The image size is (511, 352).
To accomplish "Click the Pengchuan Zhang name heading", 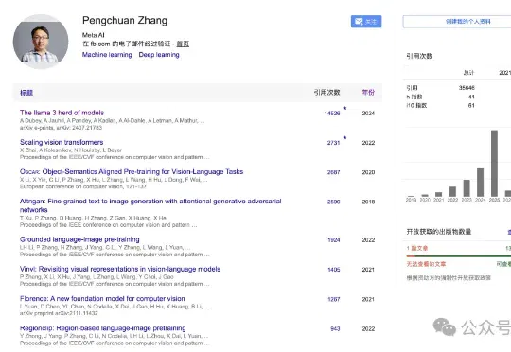I will (125, 21).
